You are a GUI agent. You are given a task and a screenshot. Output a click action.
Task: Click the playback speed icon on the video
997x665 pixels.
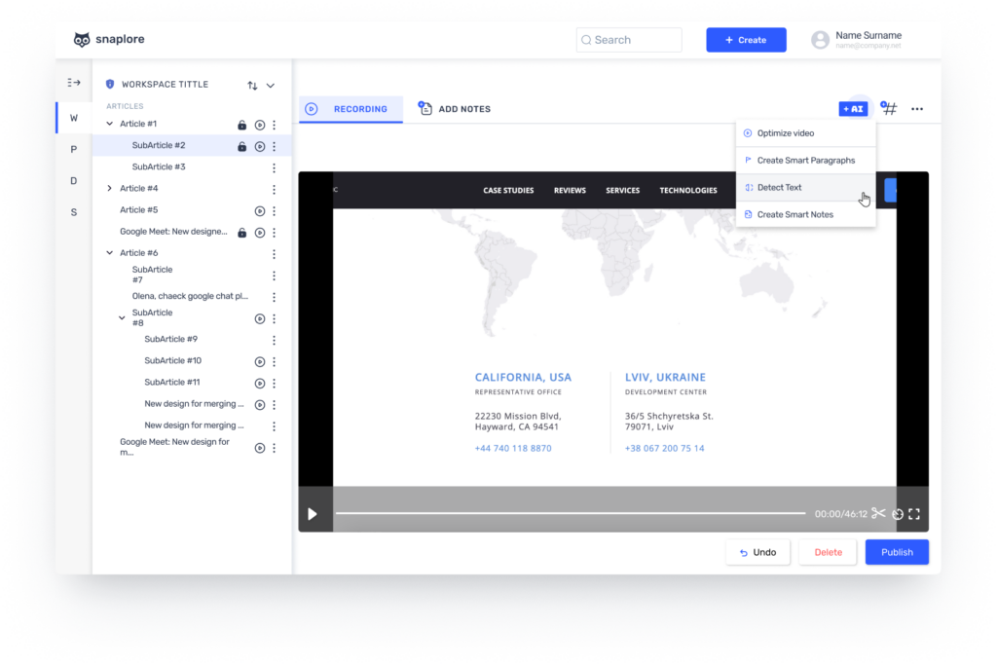(897, 514)
